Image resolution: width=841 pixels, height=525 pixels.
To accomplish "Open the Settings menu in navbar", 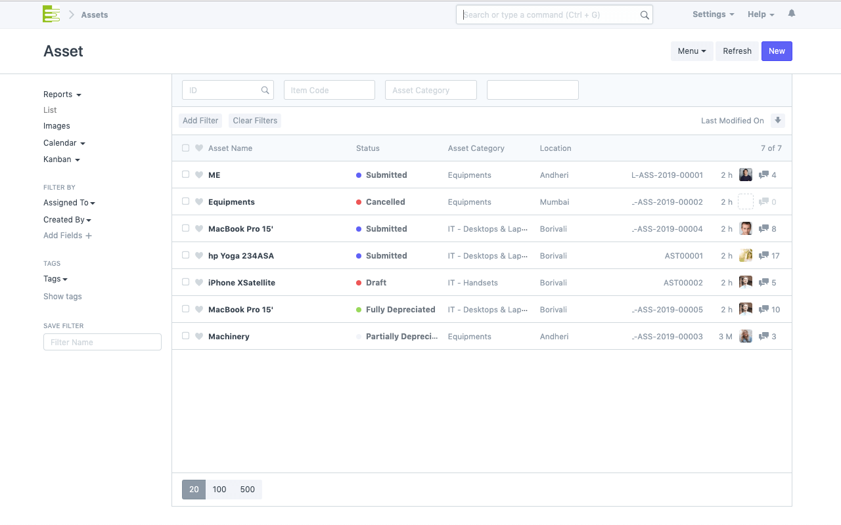I will pyautogui.click(x=713, y=14).
